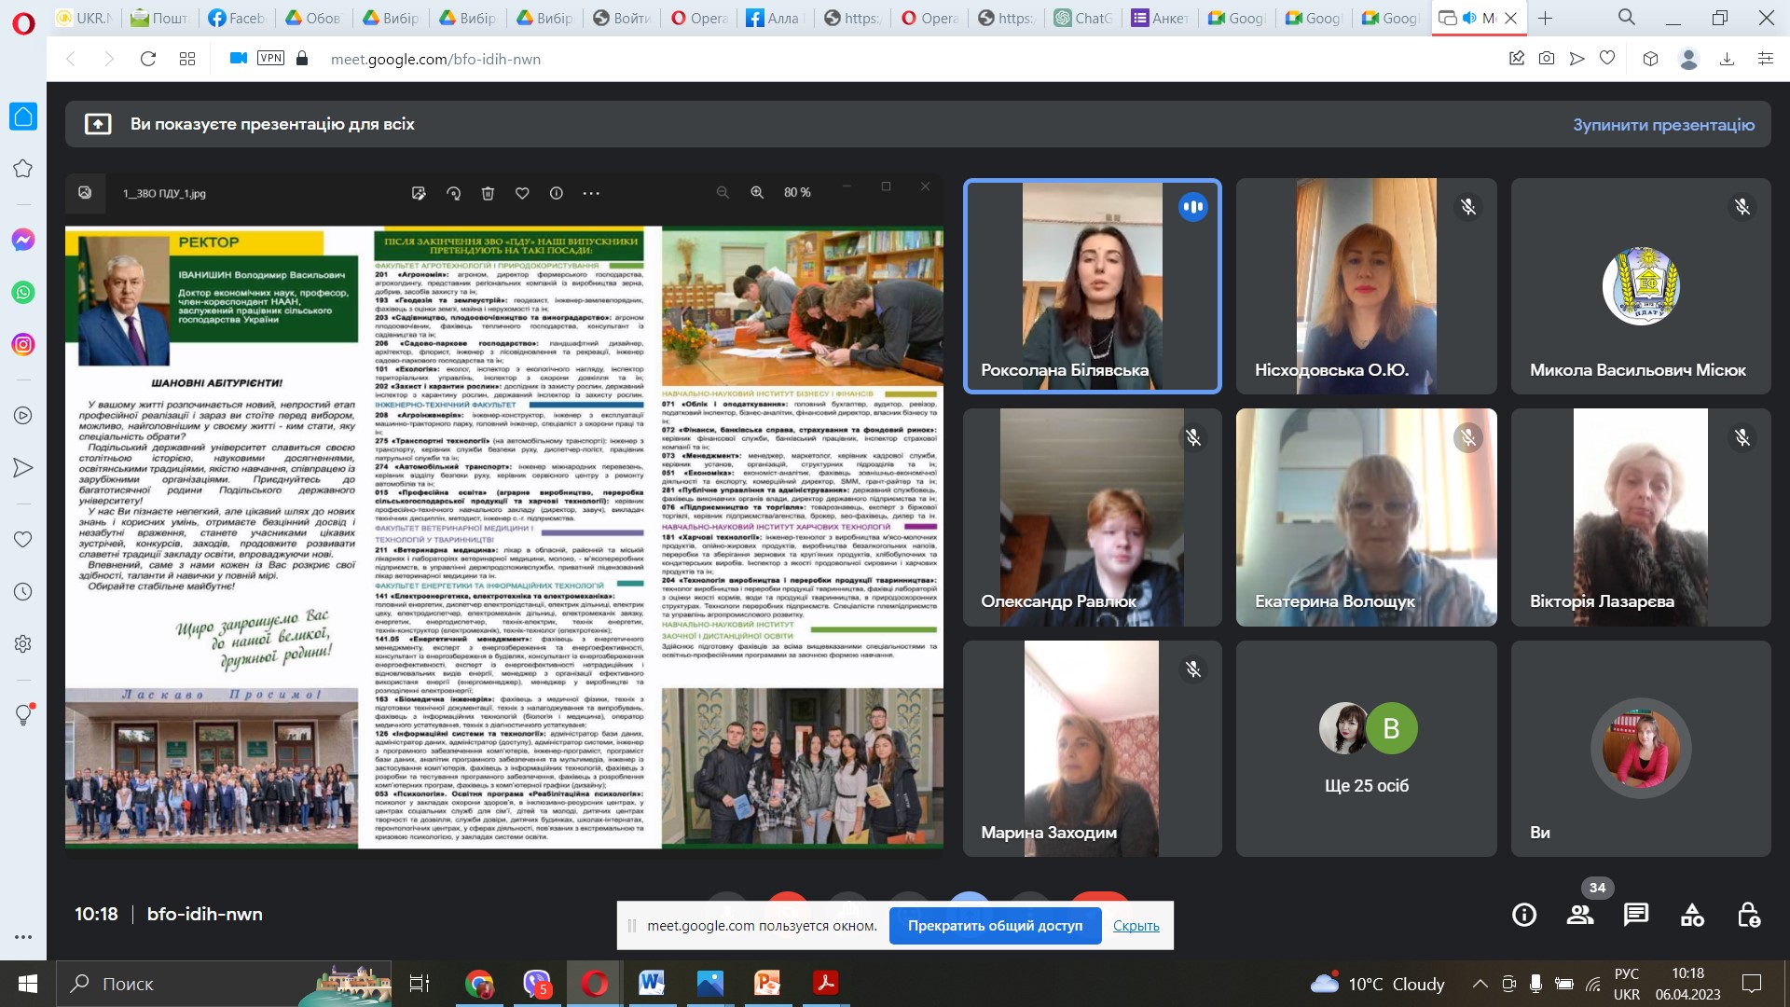Click Прекратить общий доступ button
The height and width of the screenshot is (1007, 1790).
995,926
